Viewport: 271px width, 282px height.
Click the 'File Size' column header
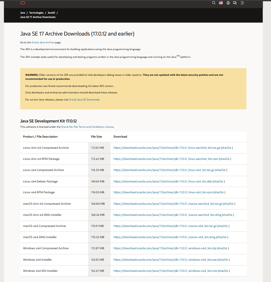coord(96,137)
